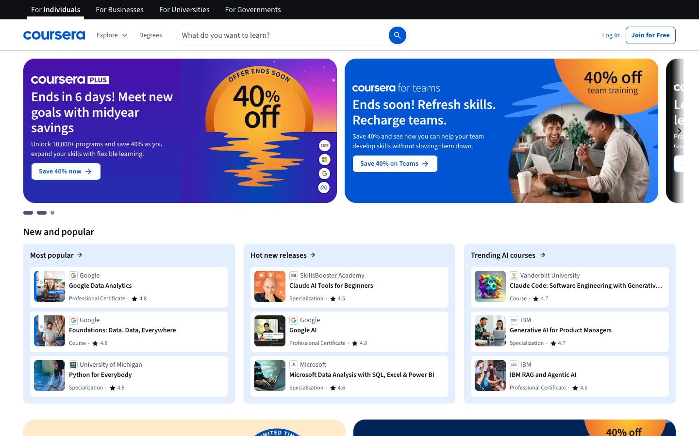The image size is (699, 436).
Task: Open the Generative AI for Product Managers thumbnail
Action: pos(490,331)
